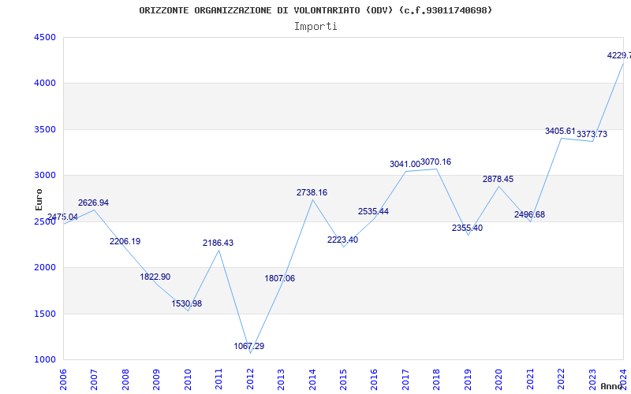The height and width of the screenshot is (394, 631).
Task: Click x-axis year 2007
Action: (94, 380)
